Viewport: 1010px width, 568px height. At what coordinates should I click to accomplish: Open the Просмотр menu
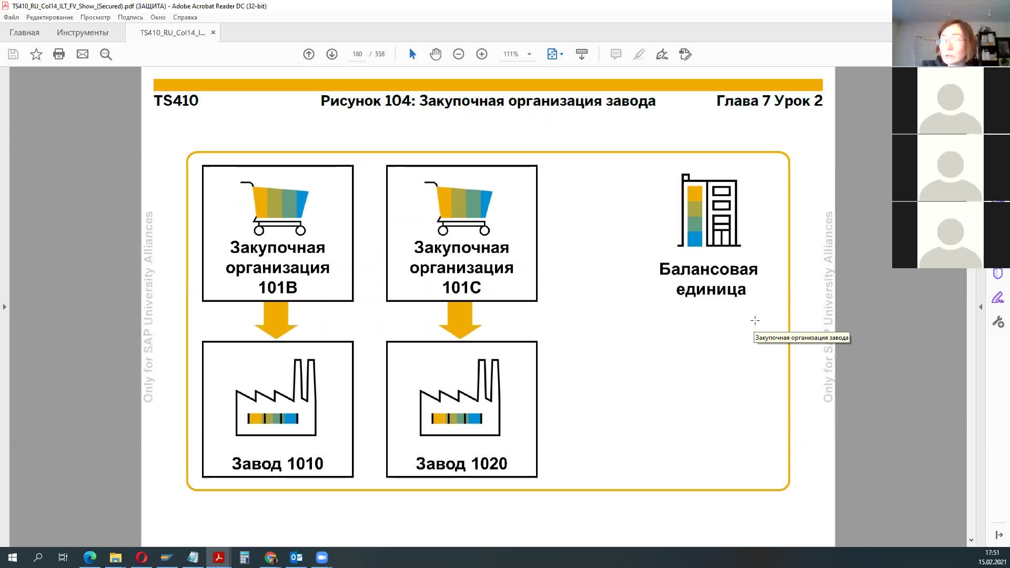pos(95,17)
